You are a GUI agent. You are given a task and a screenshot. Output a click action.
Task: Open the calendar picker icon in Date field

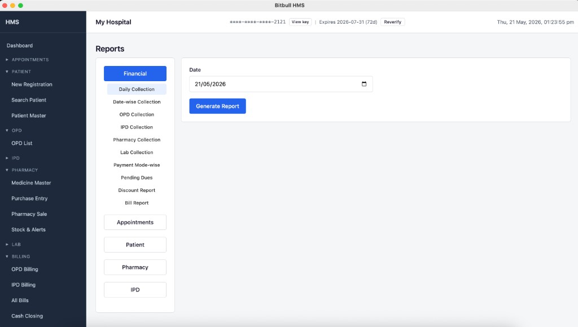pos(364,84)
